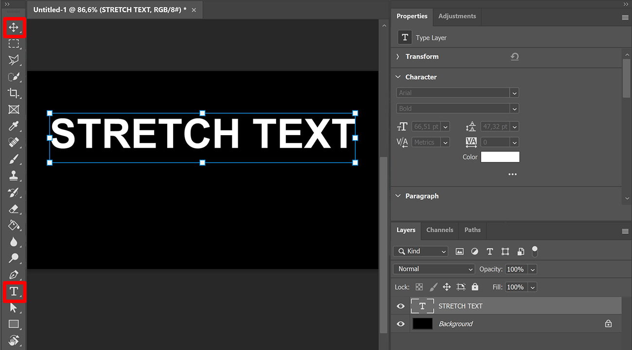Open the Normal blend mode dropdown
Image resolution: width=632 pixels, height=350 pixels.
point(434,268)
